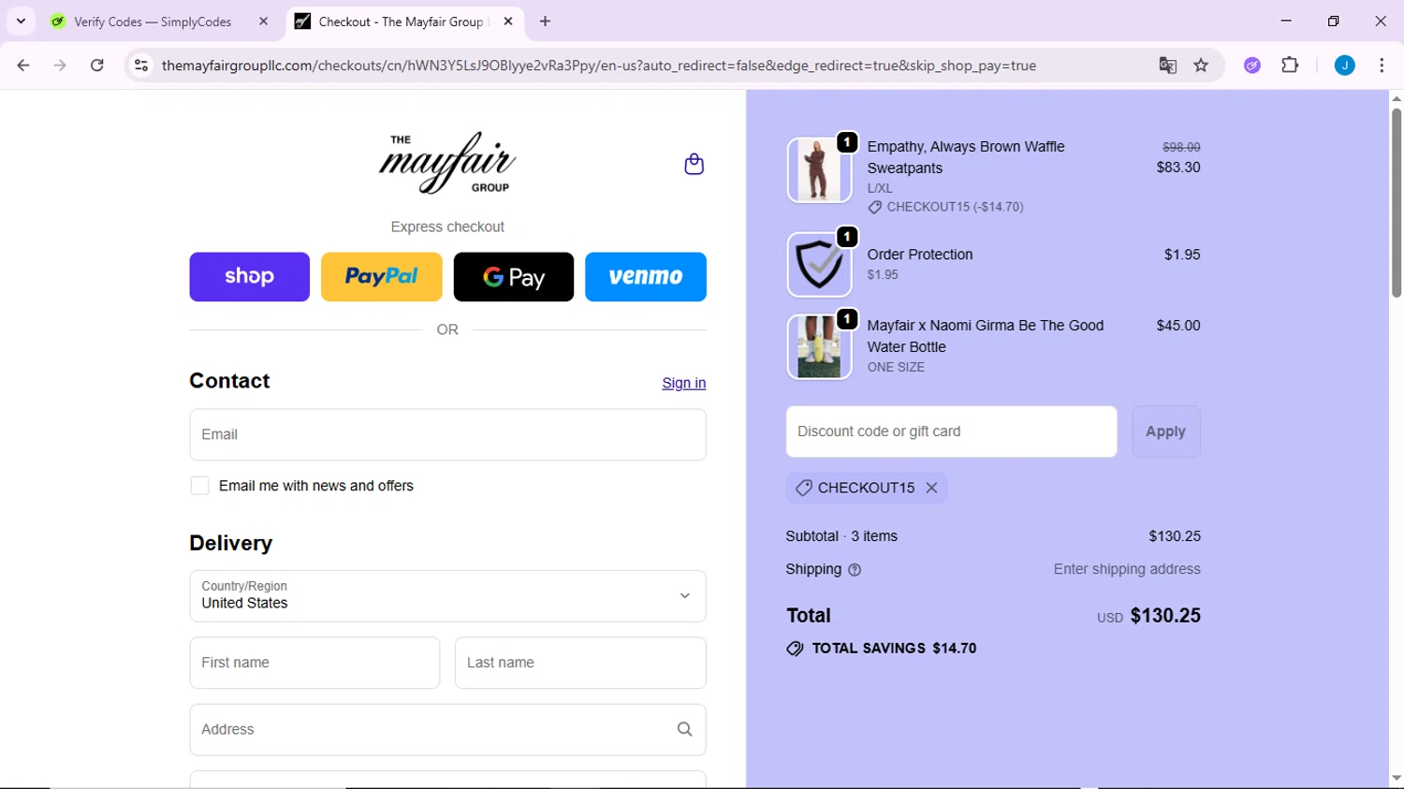Click the shipping help question mark icon

(854, 570)
